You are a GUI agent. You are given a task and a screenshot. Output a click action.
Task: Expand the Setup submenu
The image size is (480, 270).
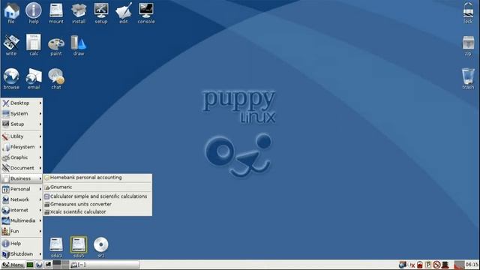(x=22, y=124)
